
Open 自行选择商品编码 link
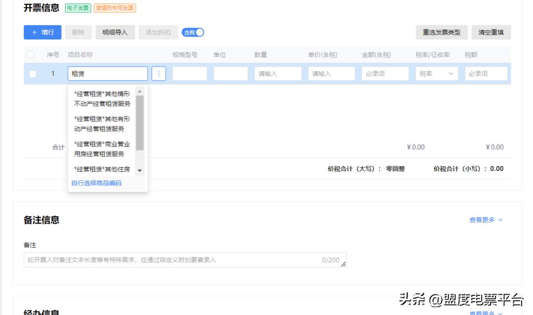tap(97, 182)
